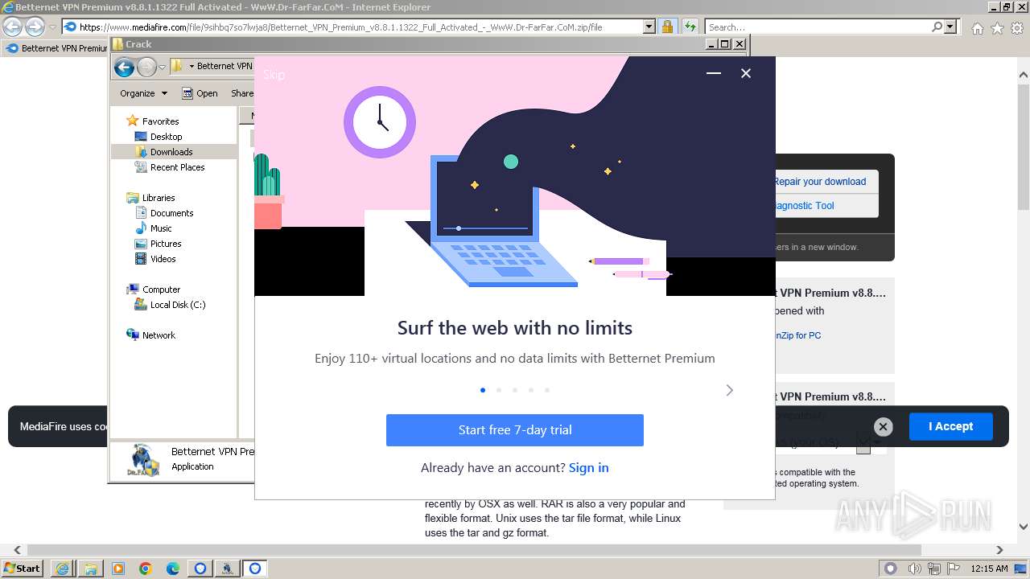Open the Start menu
The height and width of the screenshot is (579, 1030).
(x=22, y=568)
